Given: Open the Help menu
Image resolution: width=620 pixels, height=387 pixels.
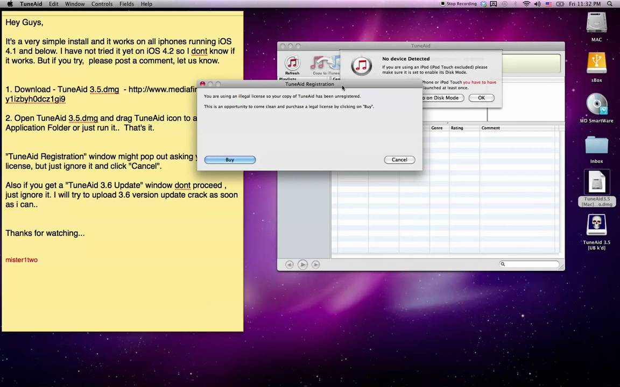Looking at the screenshot, I should pyautogui.click(x=146, y=4).
